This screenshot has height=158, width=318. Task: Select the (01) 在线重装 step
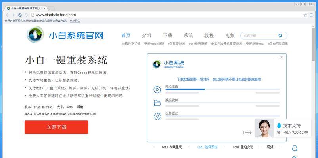[x=172, y=147]
